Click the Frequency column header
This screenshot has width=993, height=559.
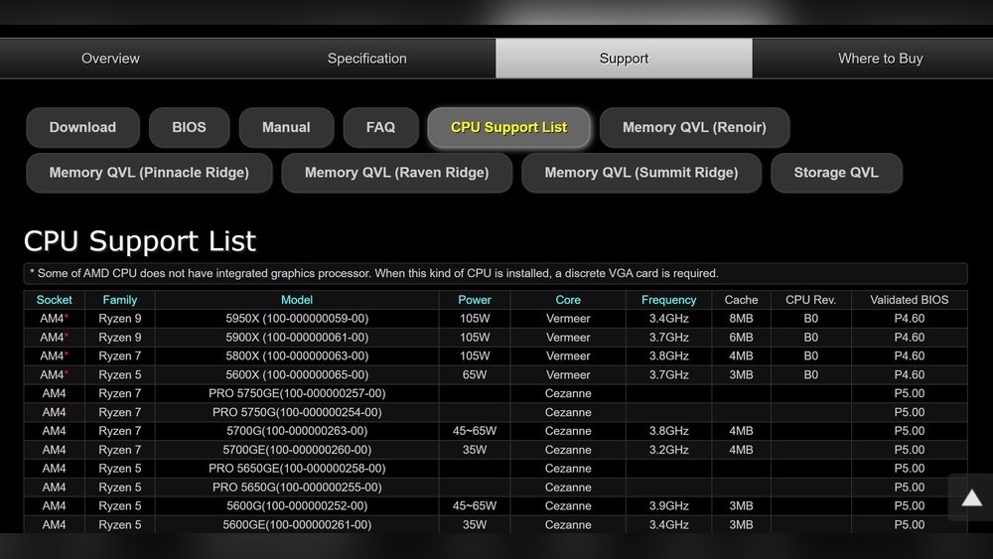668,300
